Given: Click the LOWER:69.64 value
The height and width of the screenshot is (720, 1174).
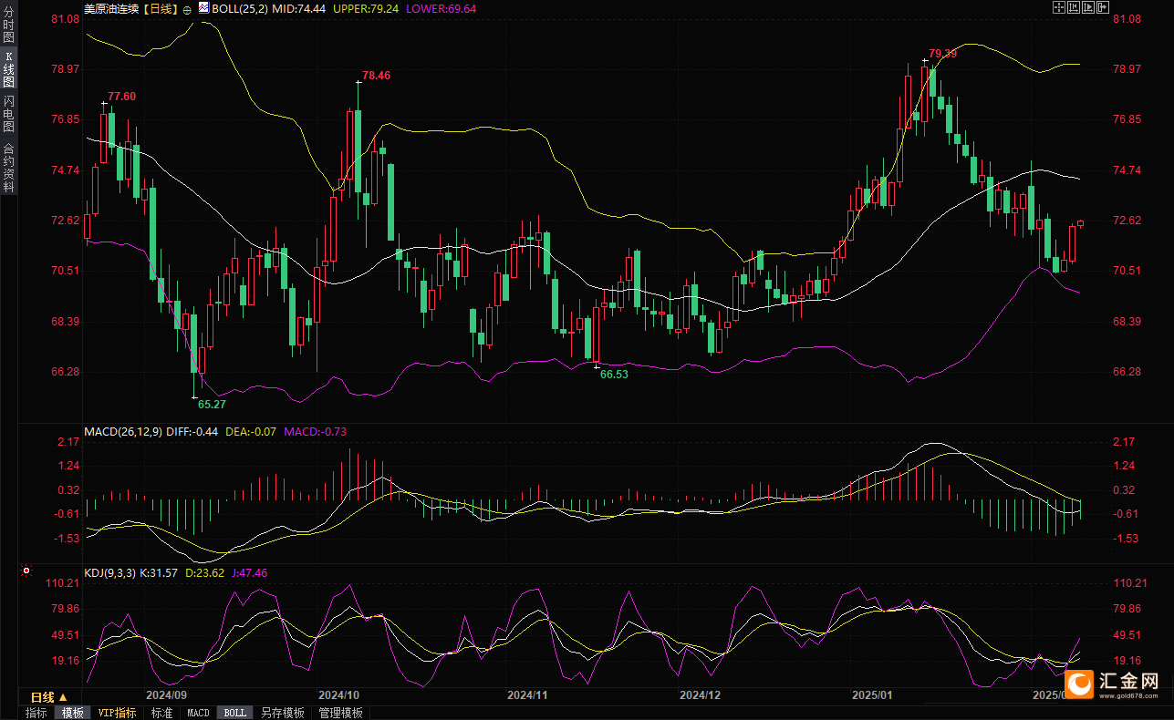Looking at the screenshot, I should [440, 8].
